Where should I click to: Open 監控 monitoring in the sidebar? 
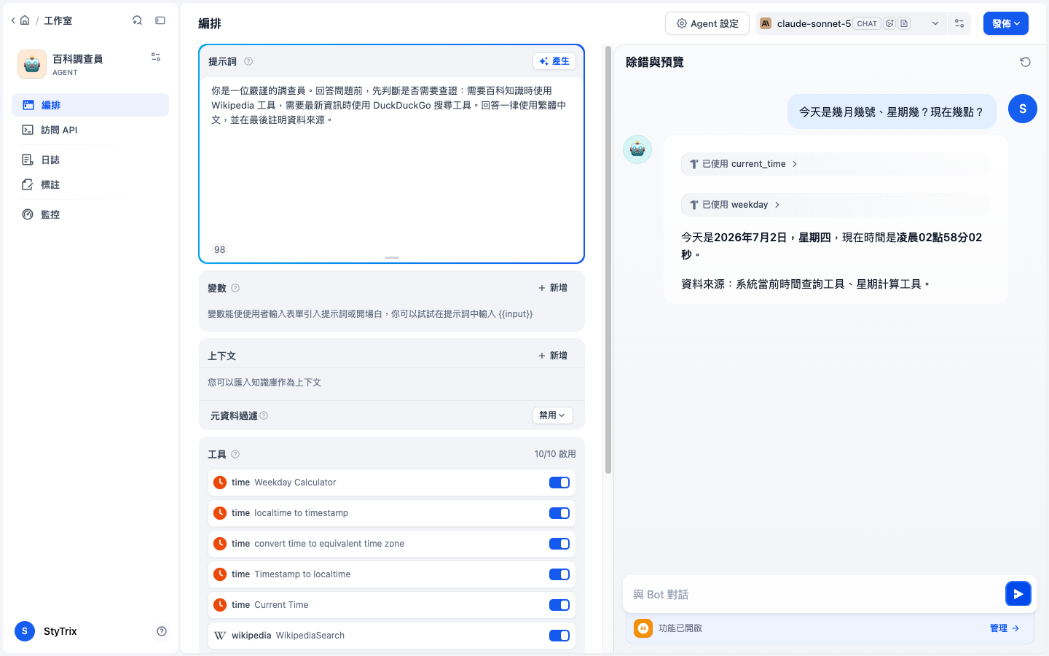[x=90, y=214]
